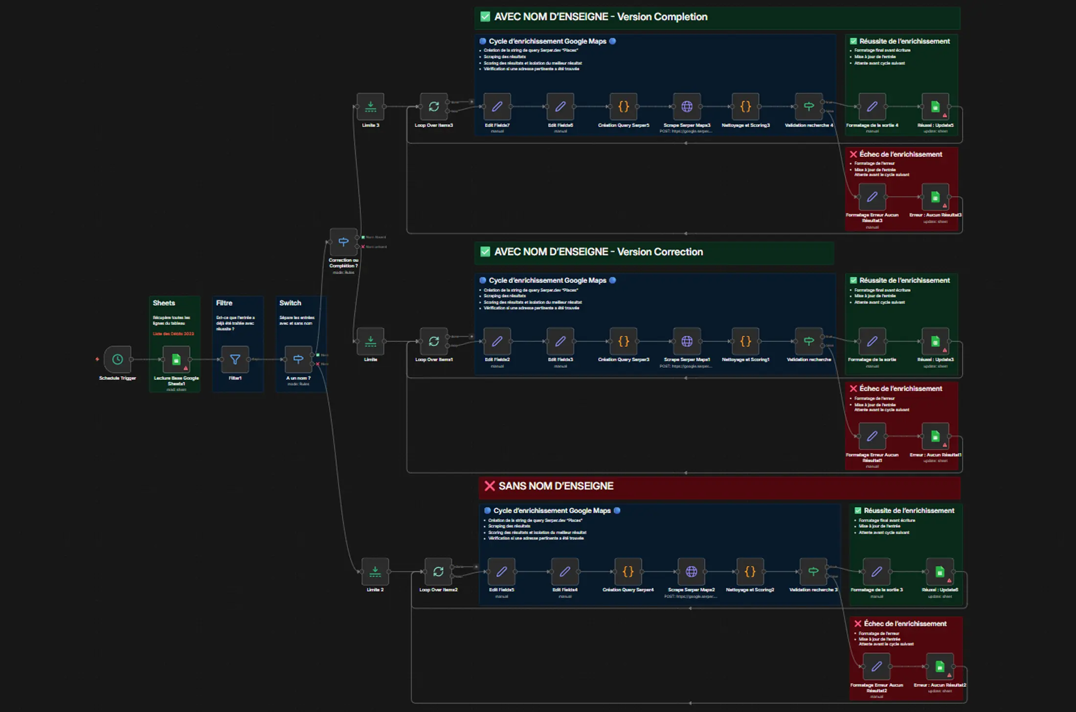The width and height of the screenshot is (1076, 712).
Task: Click Schedule Trigger's output connector dot
Action: [132, 360]
